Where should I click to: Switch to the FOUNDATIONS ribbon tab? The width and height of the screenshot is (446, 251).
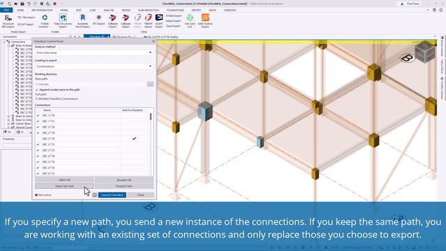(x=175, y=10)
